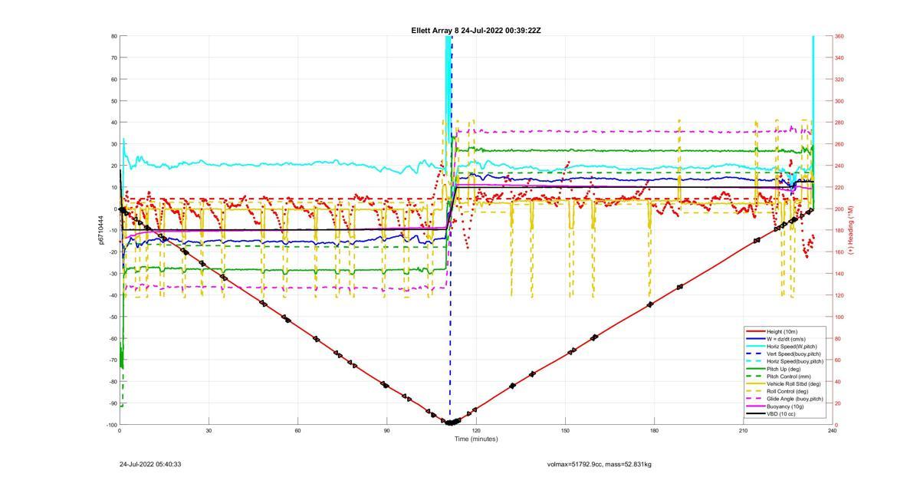Click the 'volmax=51792.9cc, mass=52.831kg' annotation
The width and height of the screenshot is (920, 477).
point(600,464)
